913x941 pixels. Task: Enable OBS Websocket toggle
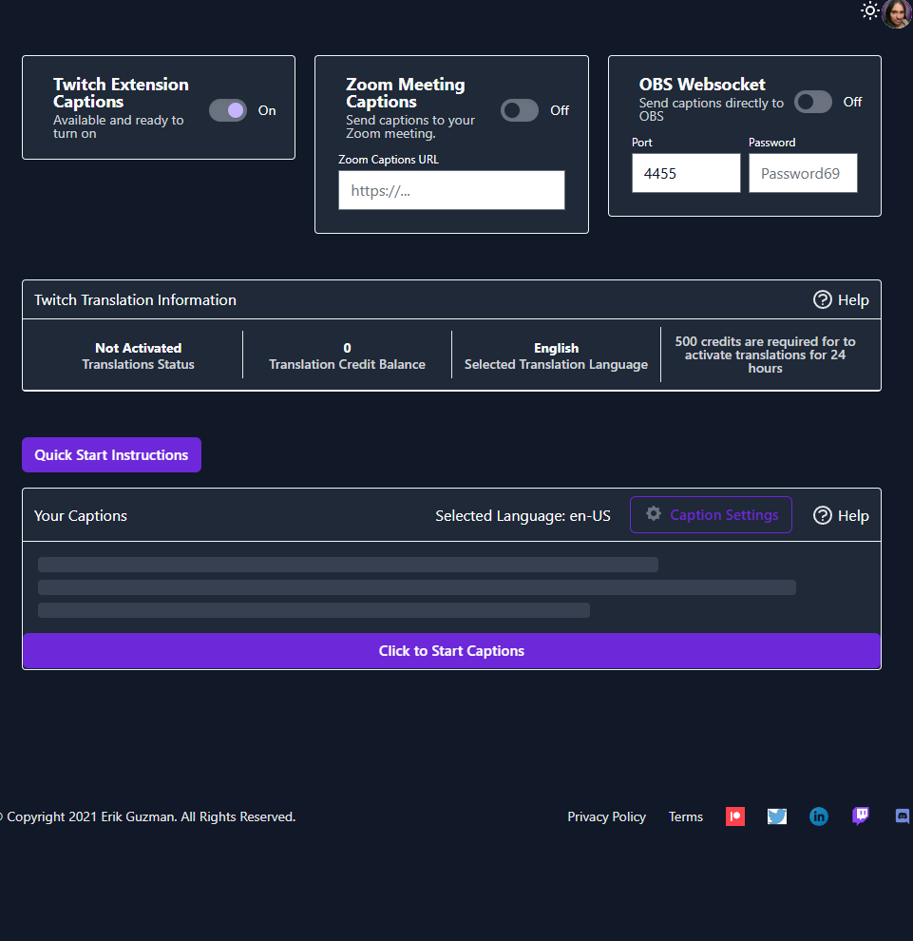coord(813,102)
